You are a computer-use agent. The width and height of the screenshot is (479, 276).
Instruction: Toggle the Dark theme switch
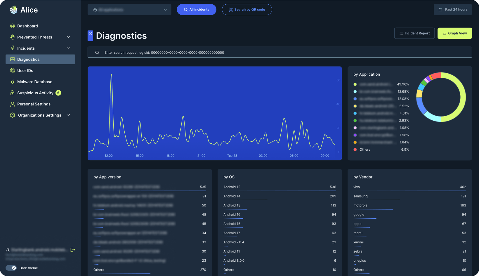[x=11, y=268]
